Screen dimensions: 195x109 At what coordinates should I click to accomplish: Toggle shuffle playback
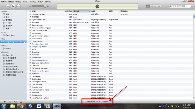click(x=10, y=102)
